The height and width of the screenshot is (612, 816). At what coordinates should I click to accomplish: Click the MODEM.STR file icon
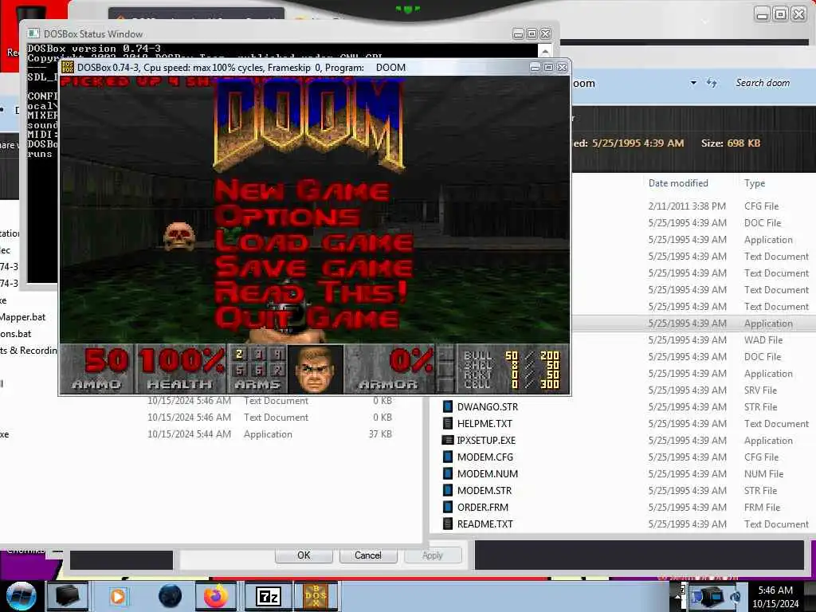pos(447,490)
